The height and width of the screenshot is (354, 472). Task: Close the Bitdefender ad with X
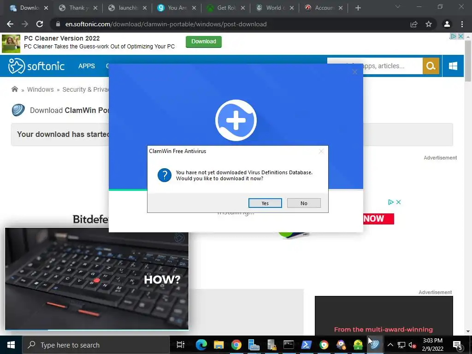398,202
